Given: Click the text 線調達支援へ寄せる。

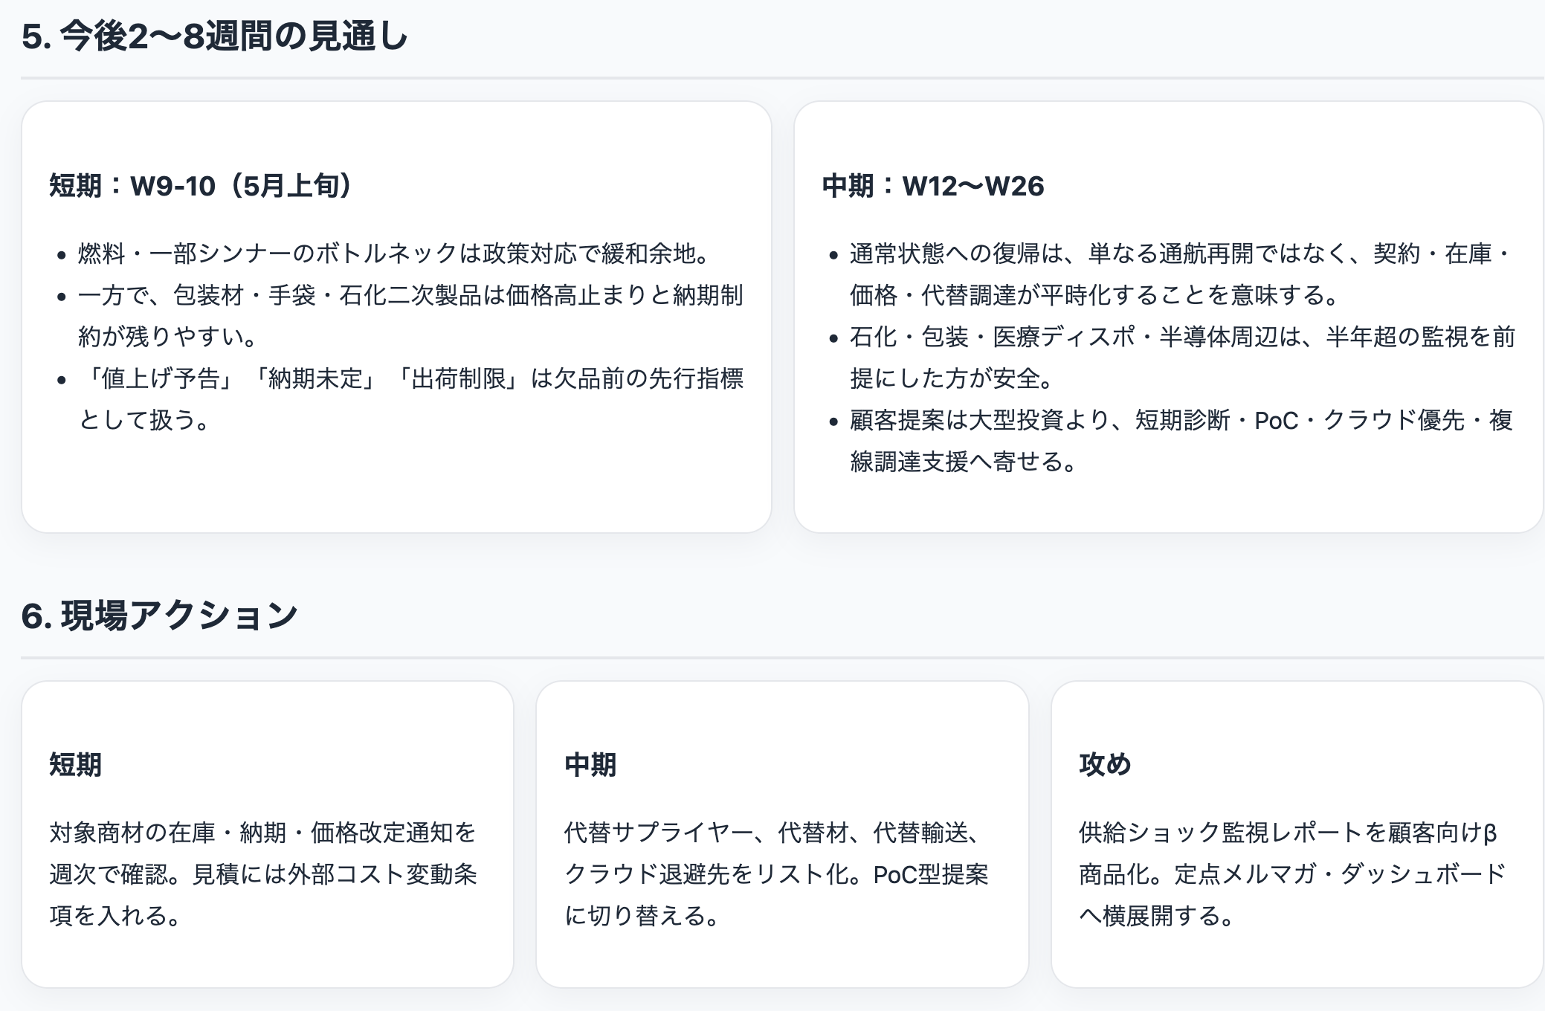Looking at the screenshot, I should [964, 462].
